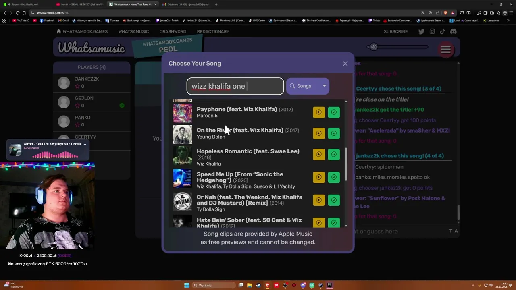The image size is (516, 290).
Task: Open Discord from the taskbar
Action: [303, 285]
